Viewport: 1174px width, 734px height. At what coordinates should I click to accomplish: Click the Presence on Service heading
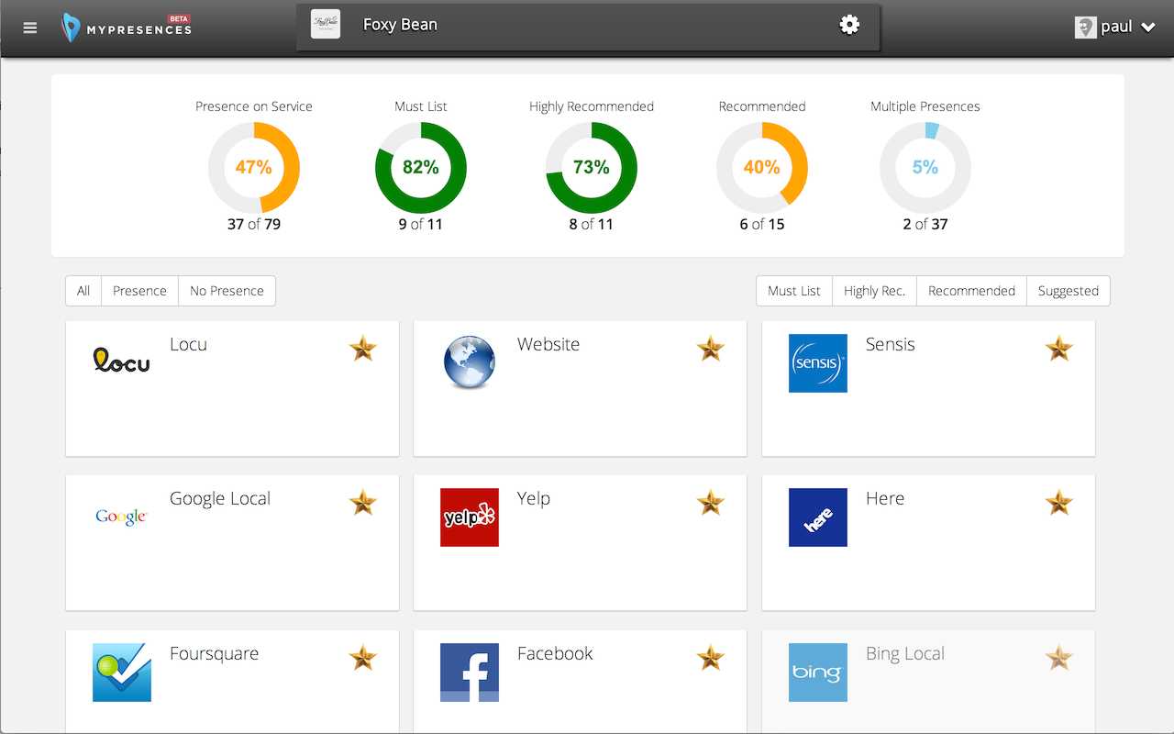[254, 106]
